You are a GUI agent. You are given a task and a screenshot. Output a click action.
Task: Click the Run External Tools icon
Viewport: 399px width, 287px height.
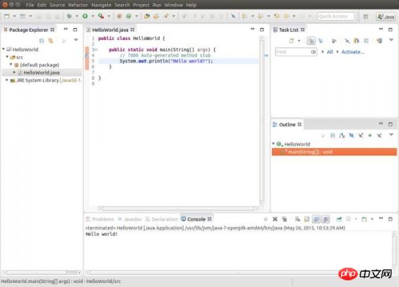[x=101, y=16]
